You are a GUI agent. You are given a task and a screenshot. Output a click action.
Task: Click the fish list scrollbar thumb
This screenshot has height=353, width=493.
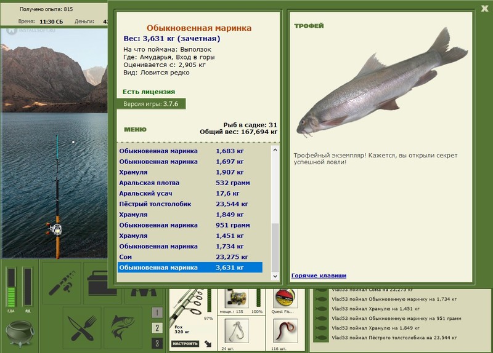[275, 248]
